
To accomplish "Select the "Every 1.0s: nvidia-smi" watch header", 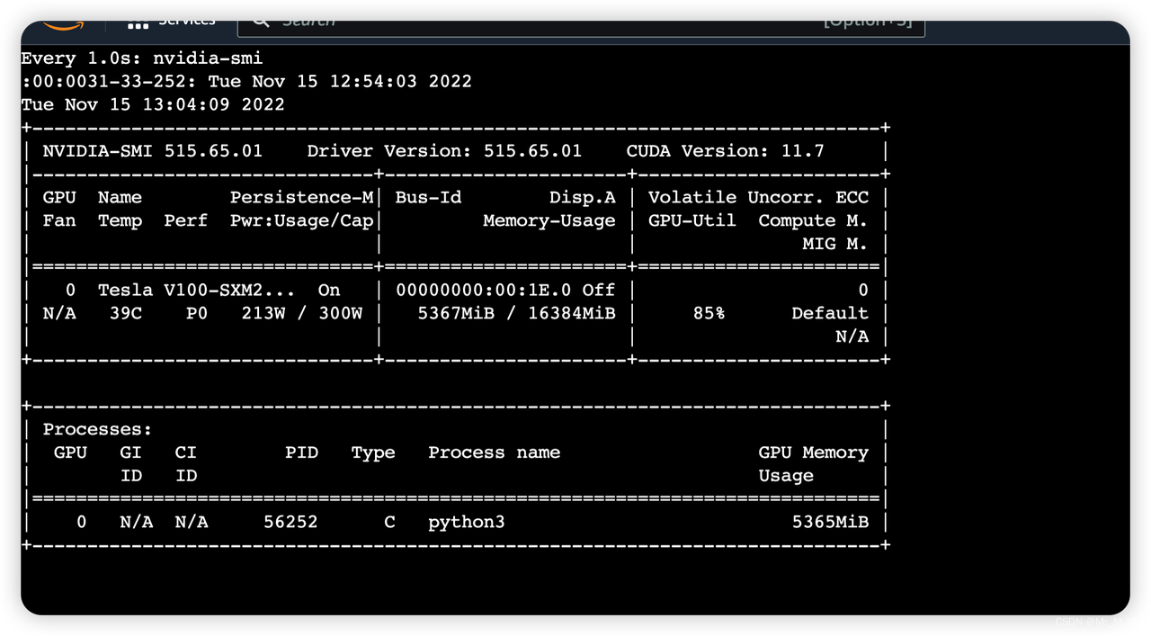I will (142, 58).
